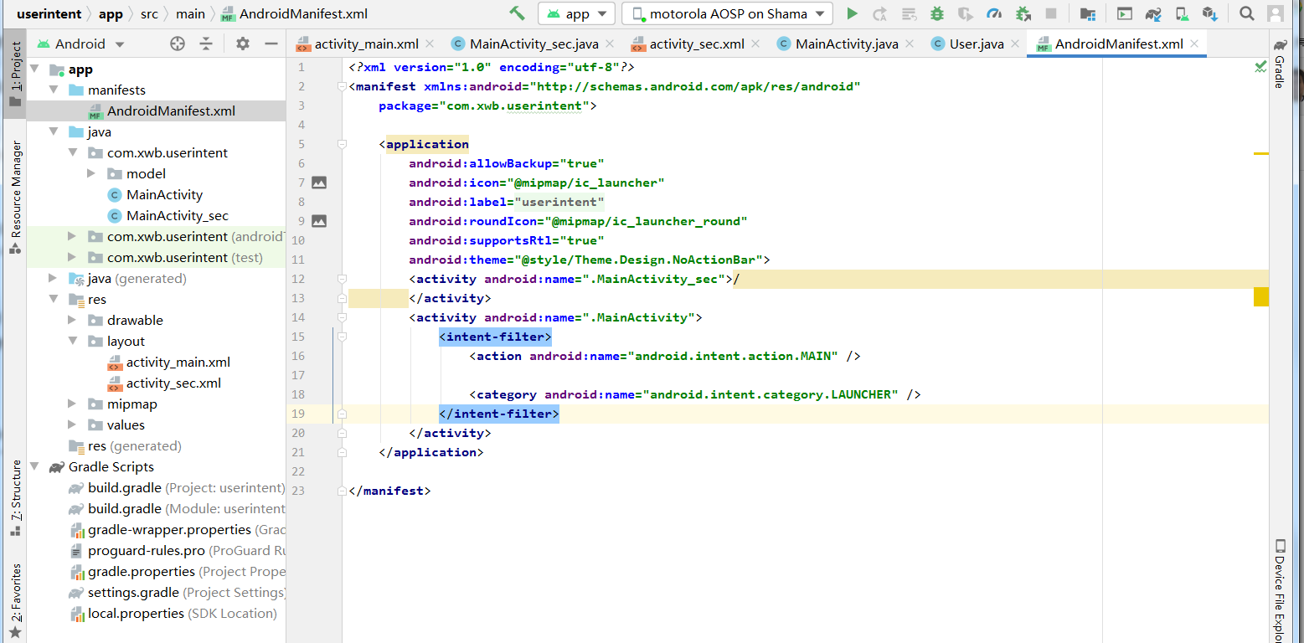Viewport: 1304px width, 643px height.
Task: Click Apply Changes and Restart Activity icon
Action: tap(879, 13)
